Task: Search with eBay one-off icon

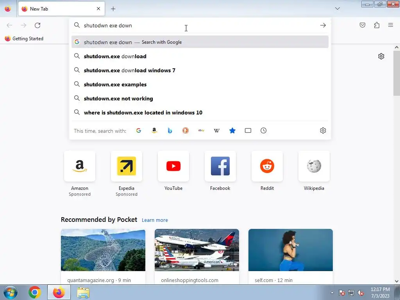Action: point(201,130)
